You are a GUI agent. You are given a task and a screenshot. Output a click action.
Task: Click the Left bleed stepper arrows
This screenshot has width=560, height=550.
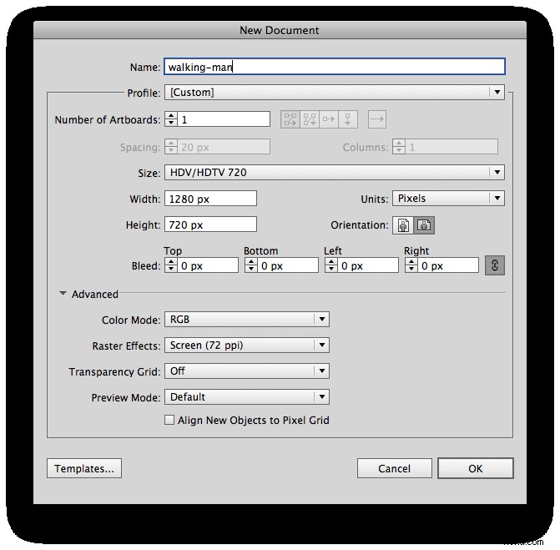click(331, 265)
